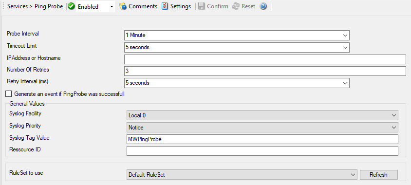Open the Syslog Priority Notice dropdown
This screenshot has width=411, height=185.
262,128
